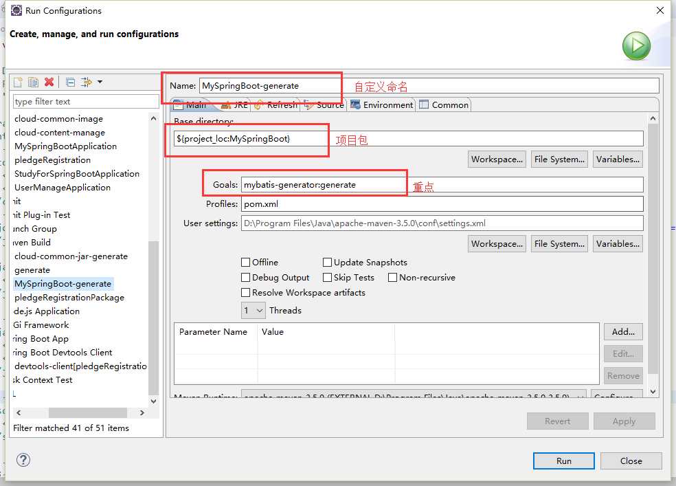Click Main tab panel scroll down arrow
676x486 pixels.
pos(653,392)
